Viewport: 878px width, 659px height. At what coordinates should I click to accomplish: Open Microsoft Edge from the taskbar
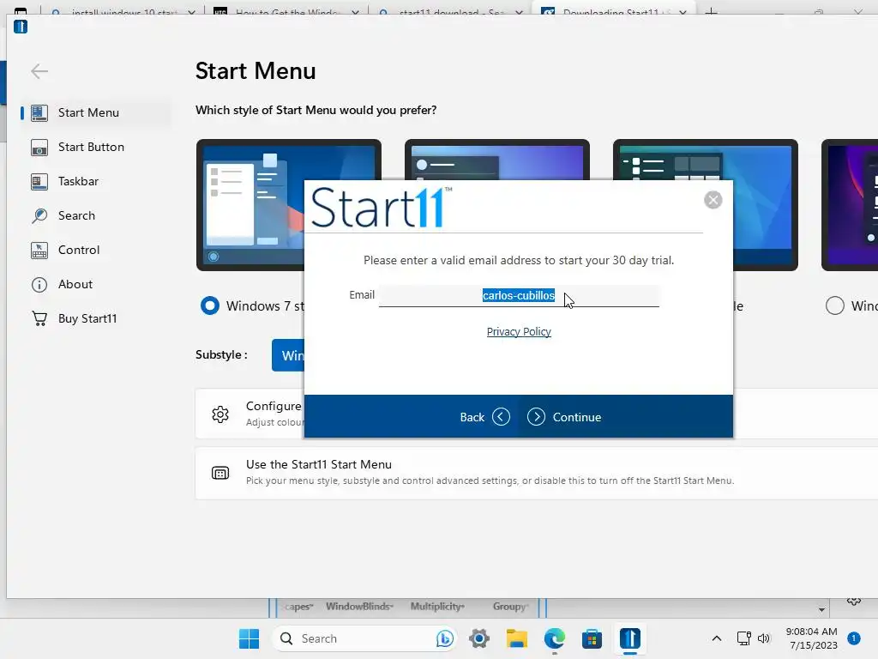[555, 638]
